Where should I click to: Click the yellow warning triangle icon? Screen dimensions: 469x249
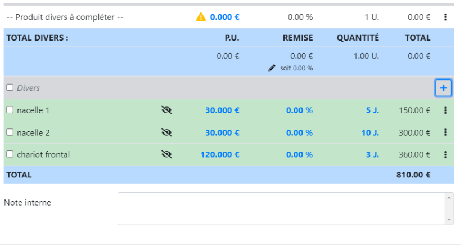[x=201, y=17]
